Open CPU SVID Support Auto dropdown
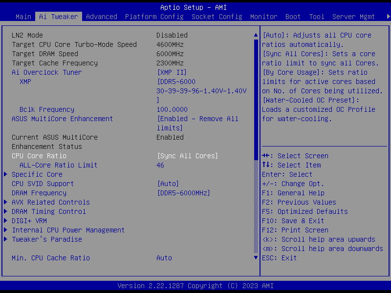 click(x=168, y=184)
